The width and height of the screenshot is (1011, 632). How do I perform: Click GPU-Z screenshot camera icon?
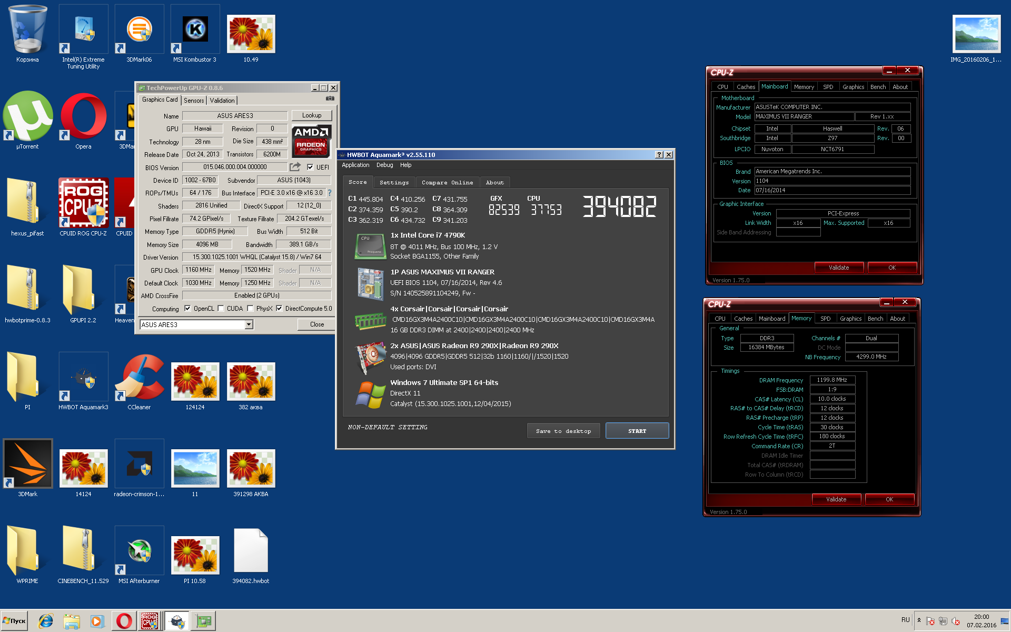tap(330, 98)
